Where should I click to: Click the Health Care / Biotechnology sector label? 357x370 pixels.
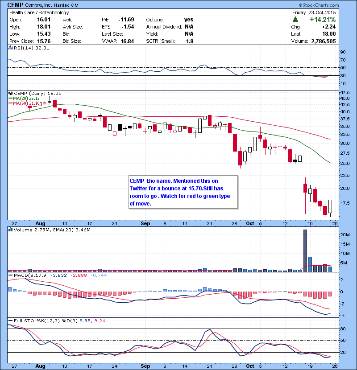coord(39,12)
